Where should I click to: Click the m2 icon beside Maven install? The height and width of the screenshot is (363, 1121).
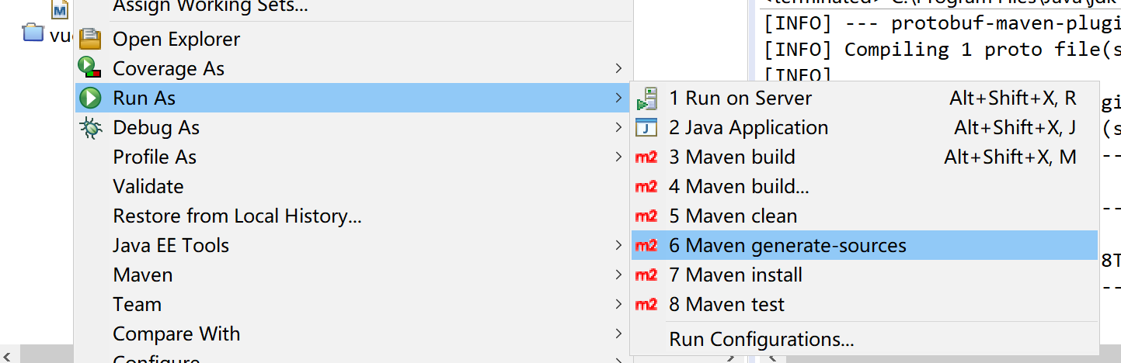(x=646, y=275)
